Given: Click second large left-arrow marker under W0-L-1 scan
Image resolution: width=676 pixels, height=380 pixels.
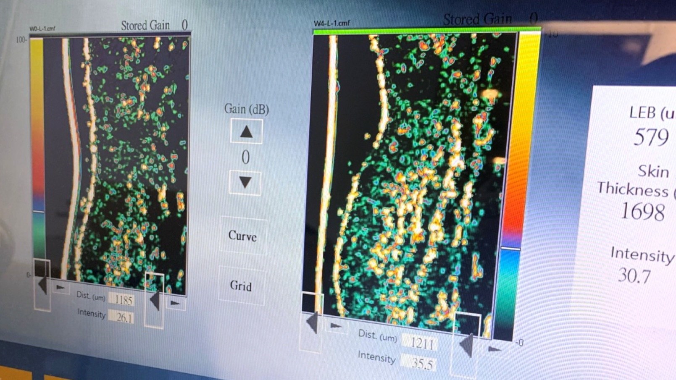Looking at the screenshot, I should [x=154, y=300].
